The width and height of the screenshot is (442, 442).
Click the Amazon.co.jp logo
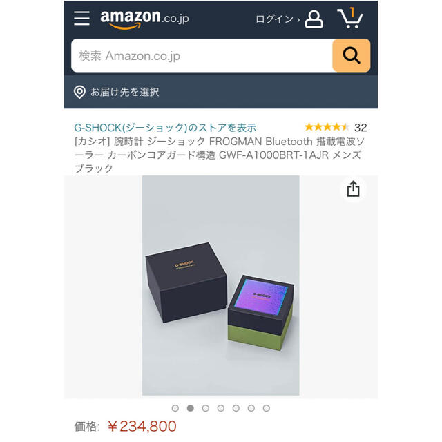[144, 19]
